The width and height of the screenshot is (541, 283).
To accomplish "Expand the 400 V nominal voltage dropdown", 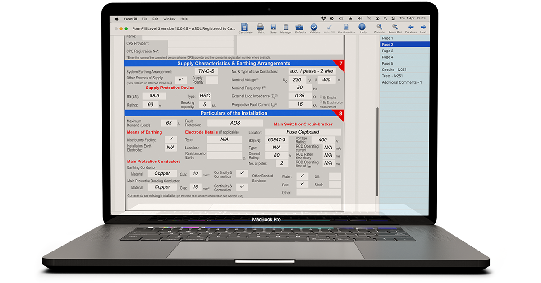I will [326, 79].
